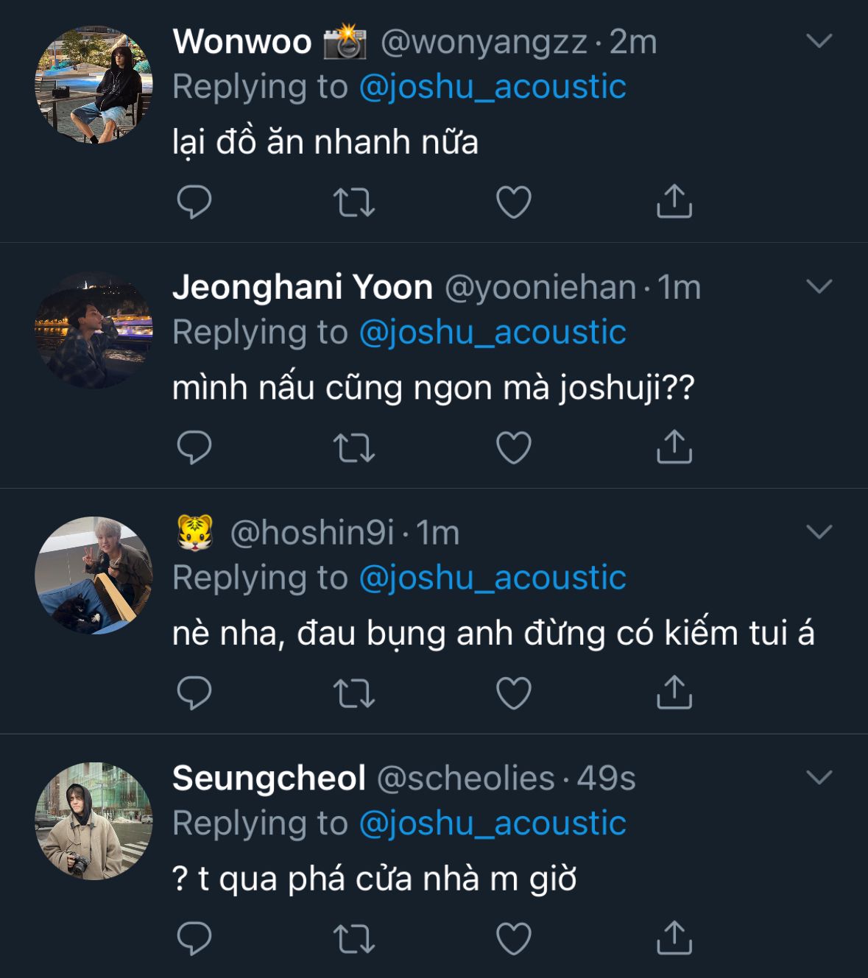The image size is (868, 978).
Task: Retweet Seungcheol's reply
Action: [x=354, y=939]
